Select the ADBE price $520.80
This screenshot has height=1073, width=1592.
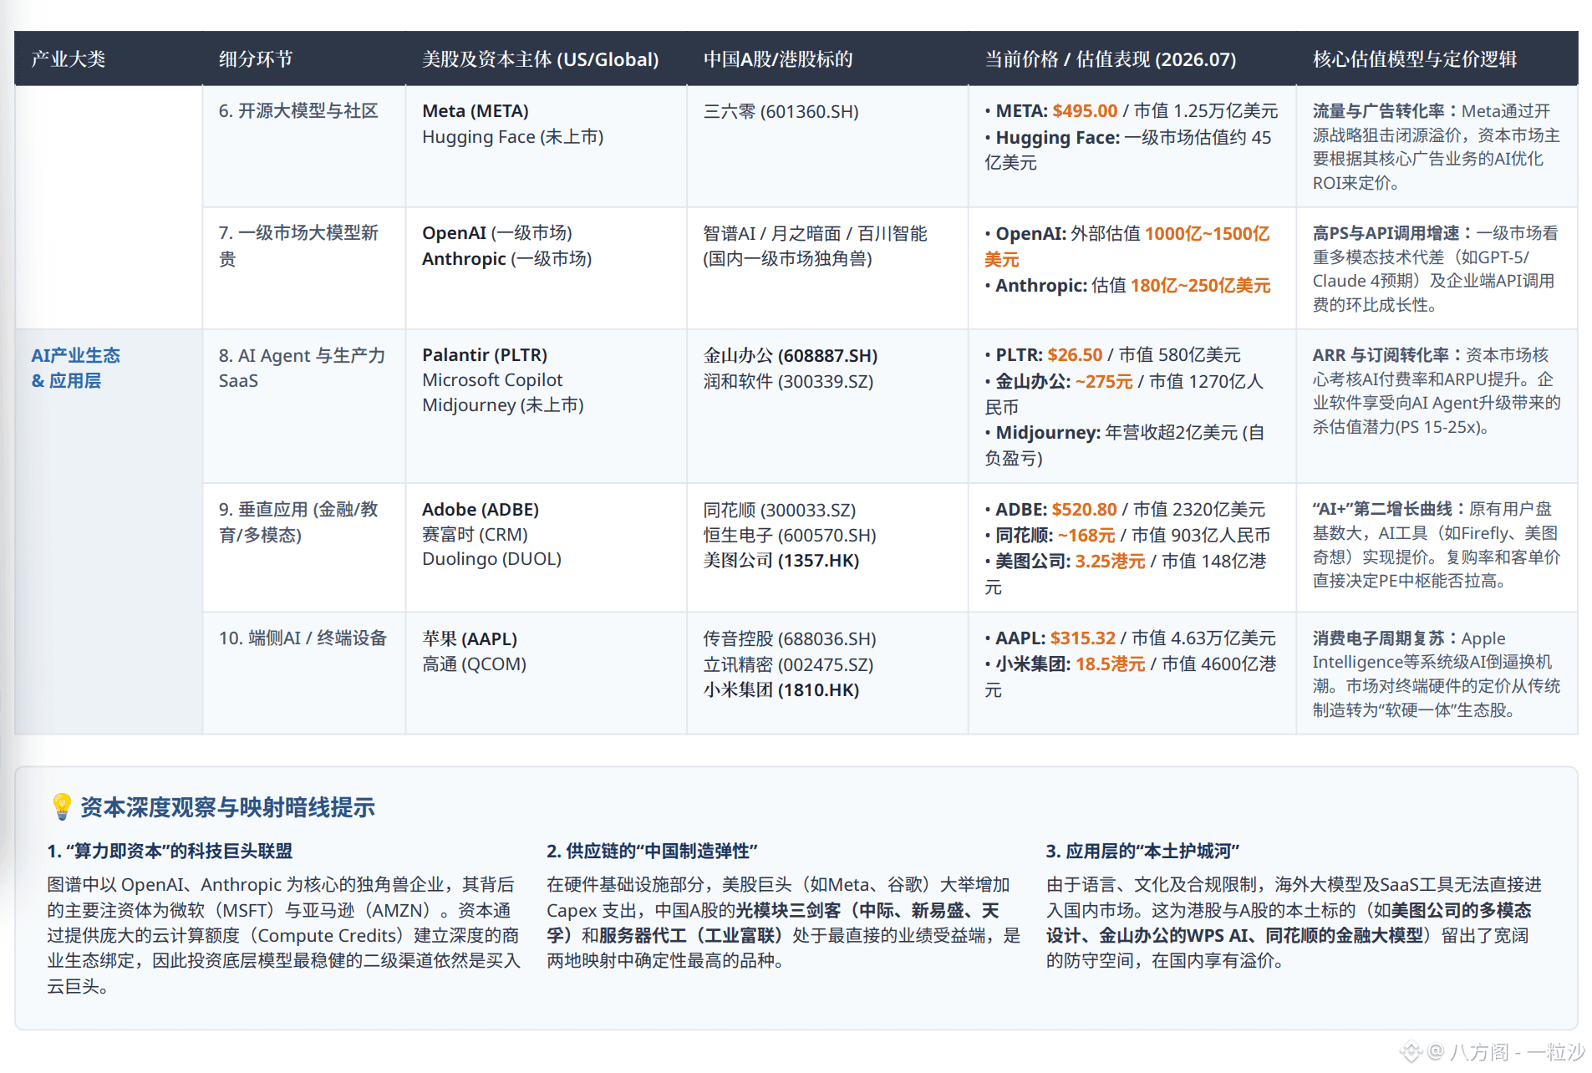point(1084,510)
